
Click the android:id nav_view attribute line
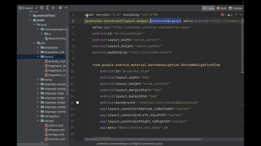pyautogui.click(x=125, y=71)
